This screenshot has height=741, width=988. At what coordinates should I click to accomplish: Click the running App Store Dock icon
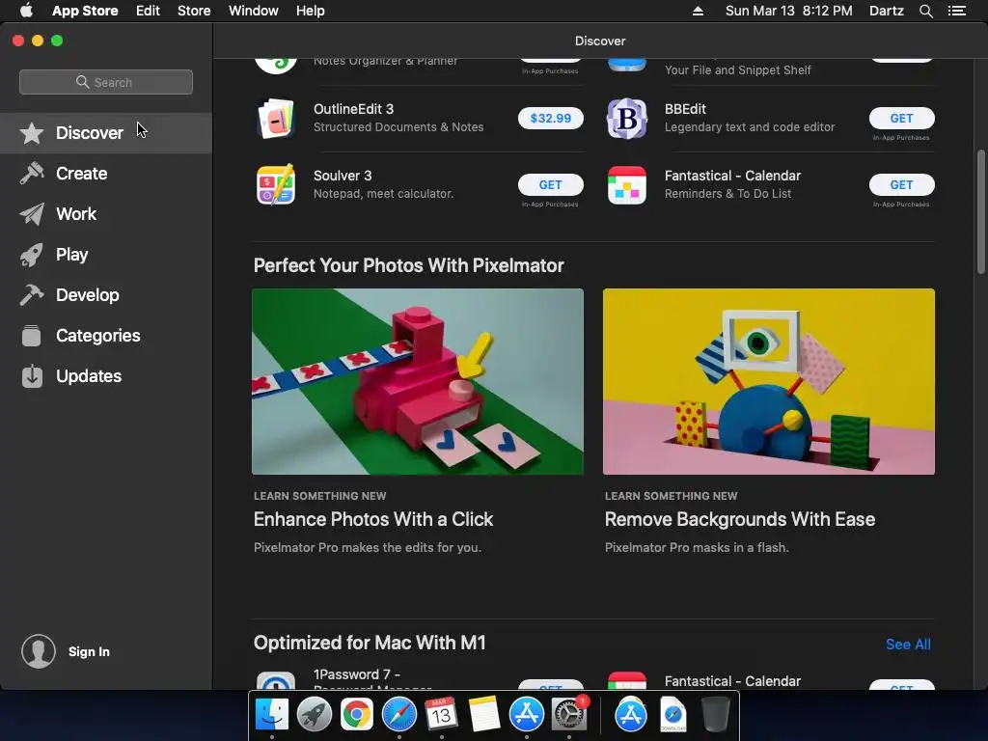526,715
